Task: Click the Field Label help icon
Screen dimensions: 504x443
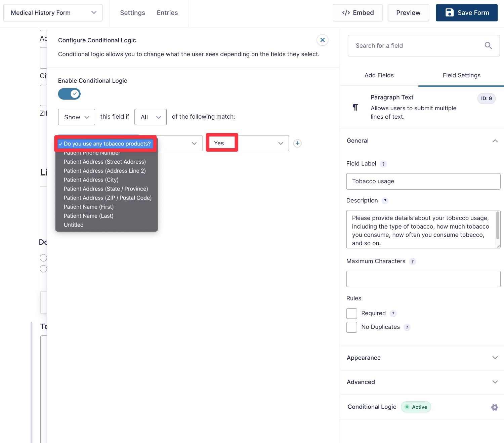Action: click(x=383, y=164)
